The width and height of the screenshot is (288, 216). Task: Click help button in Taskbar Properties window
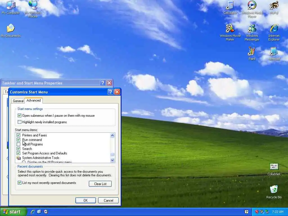[103, 83]
